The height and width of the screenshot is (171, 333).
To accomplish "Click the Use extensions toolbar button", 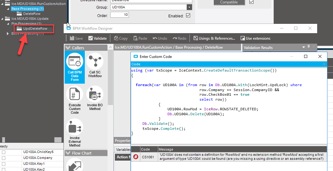I will pos(255,38).
